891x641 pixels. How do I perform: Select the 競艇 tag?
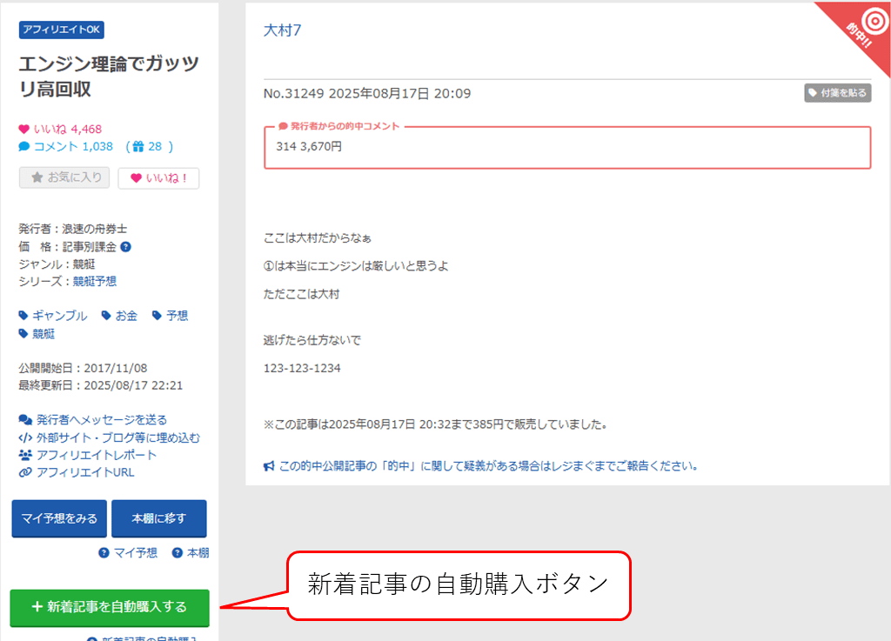coord(44,334)
